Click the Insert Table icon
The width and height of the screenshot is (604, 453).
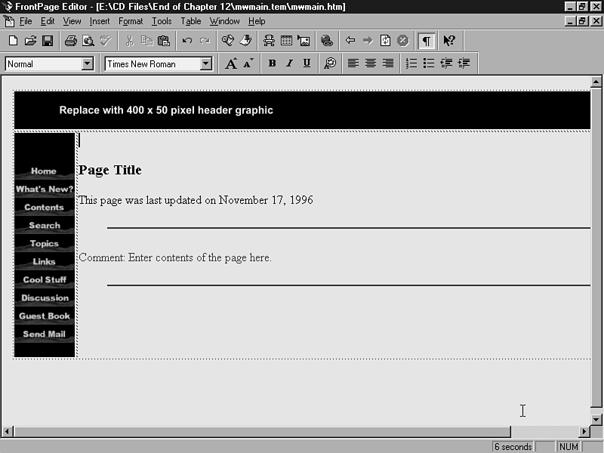coord(286,41)
